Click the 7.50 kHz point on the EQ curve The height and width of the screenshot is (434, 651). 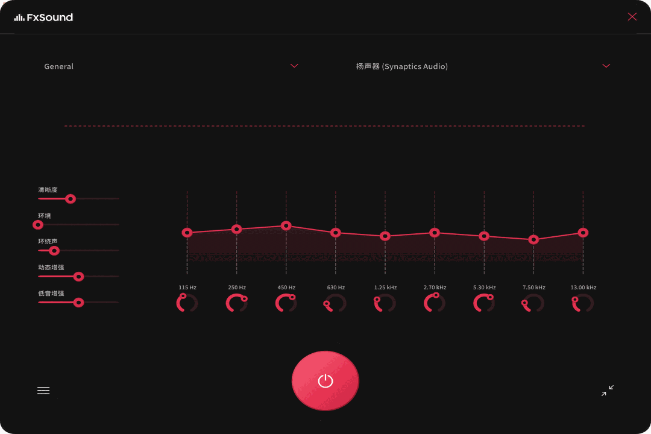click(533, 239)
